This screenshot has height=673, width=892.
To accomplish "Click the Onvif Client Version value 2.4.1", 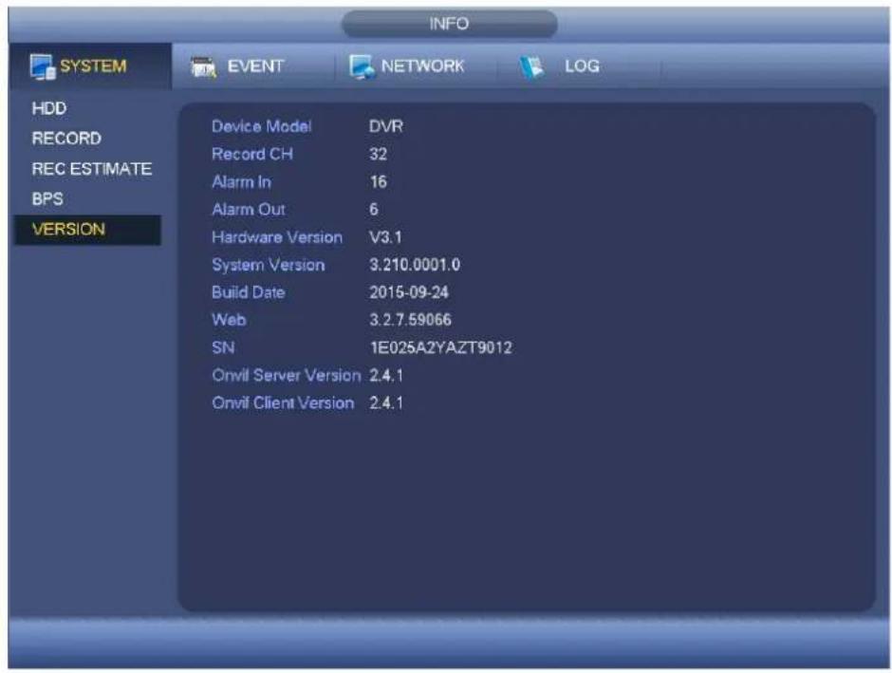I will click(386, 403).
